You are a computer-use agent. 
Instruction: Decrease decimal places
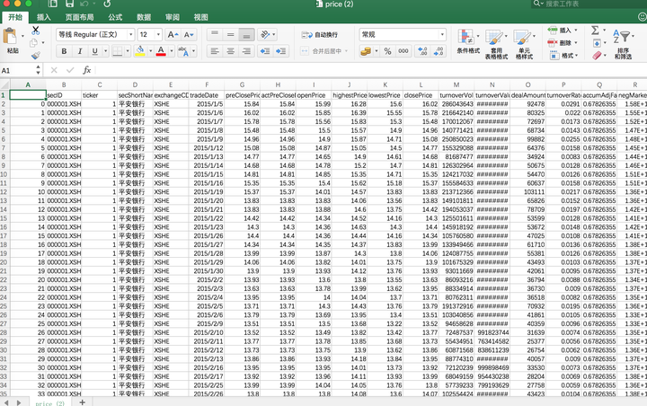(x=439, y=51)
